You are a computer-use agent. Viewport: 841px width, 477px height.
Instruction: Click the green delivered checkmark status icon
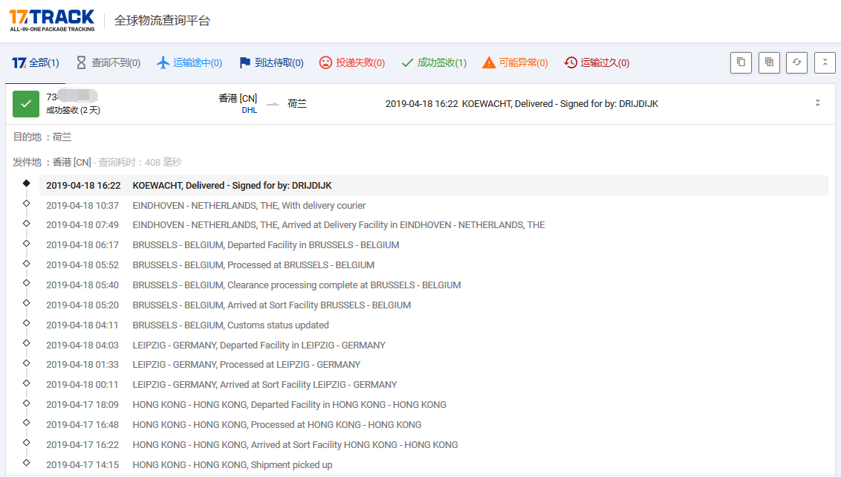pyautogui.click(x=26, y=104)
